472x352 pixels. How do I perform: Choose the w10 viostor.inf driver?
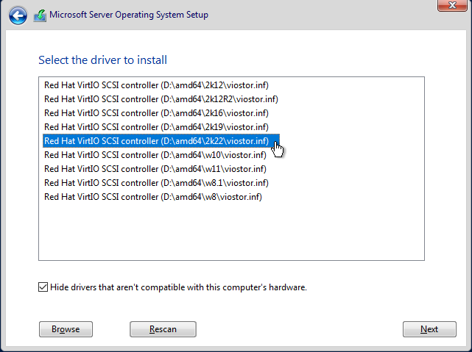coord(155,155)
